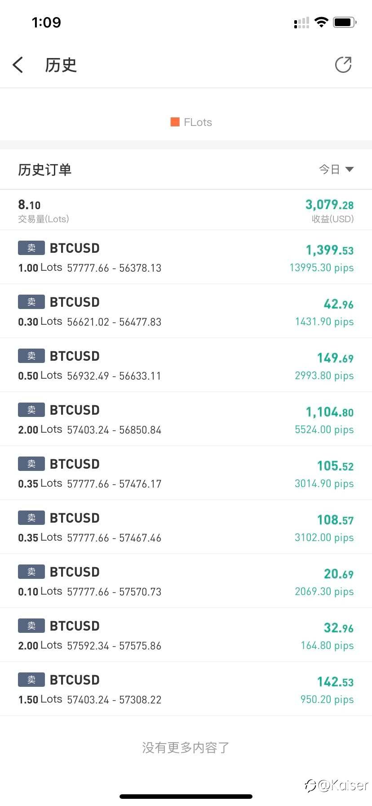The height and width of the screenshot is (806, 372).
Task: Tap the orange FLots legend square
Action: point(175,122)
